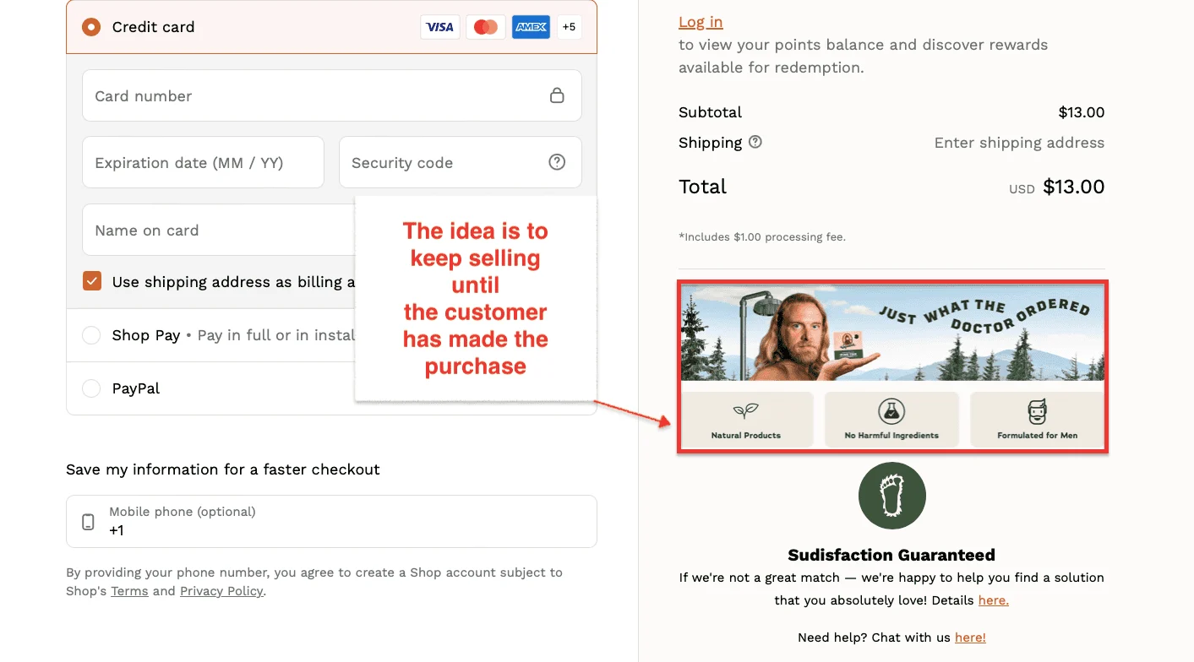Screen dimensions: 1194x662
Task: Choose PayPal as payment method
Action: [91, 388]
